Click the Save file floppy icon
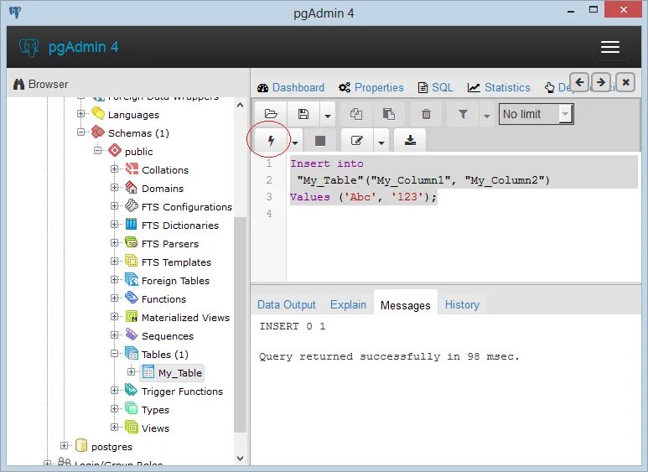Viewport: 648px width, 472px height. click(303, 114)
